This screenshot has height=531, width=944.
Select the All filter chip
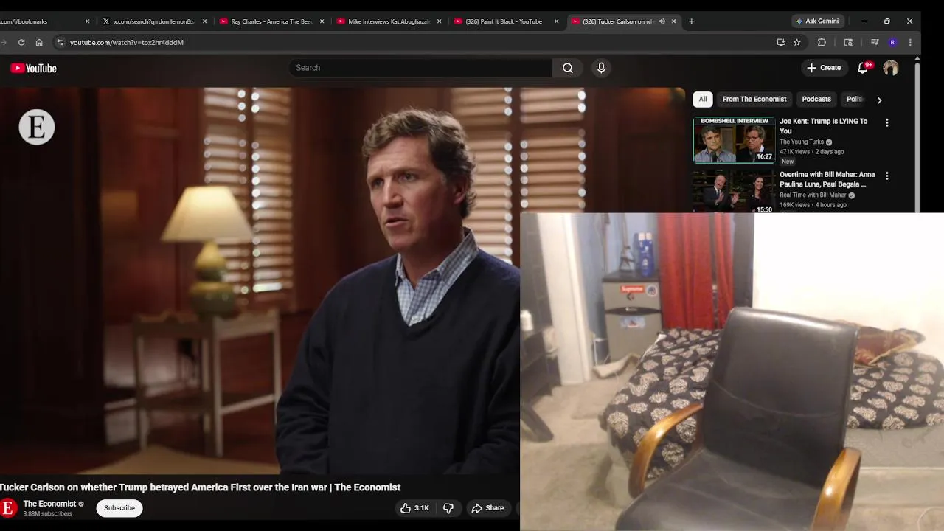(x=703, y=99)
